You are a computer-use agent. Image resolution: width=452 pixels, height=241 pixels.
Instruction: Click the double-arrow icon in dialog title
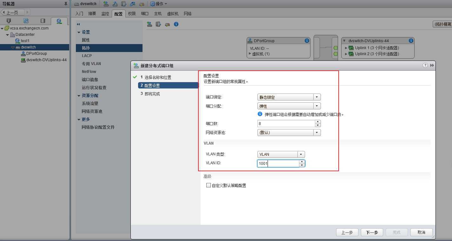click(x=432, y=65)
